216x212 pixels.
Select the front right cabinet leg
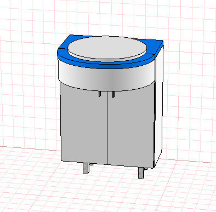tap(141, 173)
